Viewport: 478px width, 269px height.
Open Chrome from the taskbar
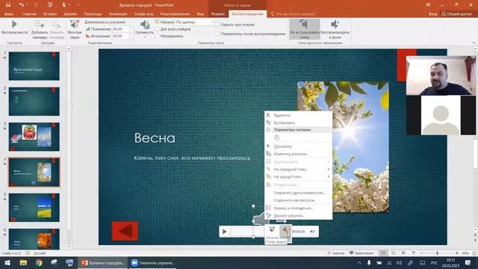pos(39,262)
